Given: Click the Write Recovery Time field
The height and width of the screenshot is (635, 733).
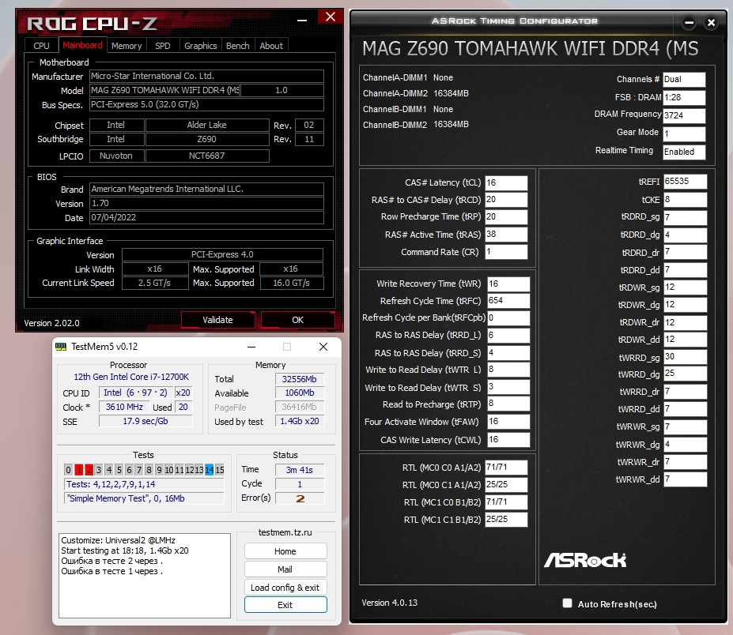Looking at the screenshot, I should (x=508, y=284).
